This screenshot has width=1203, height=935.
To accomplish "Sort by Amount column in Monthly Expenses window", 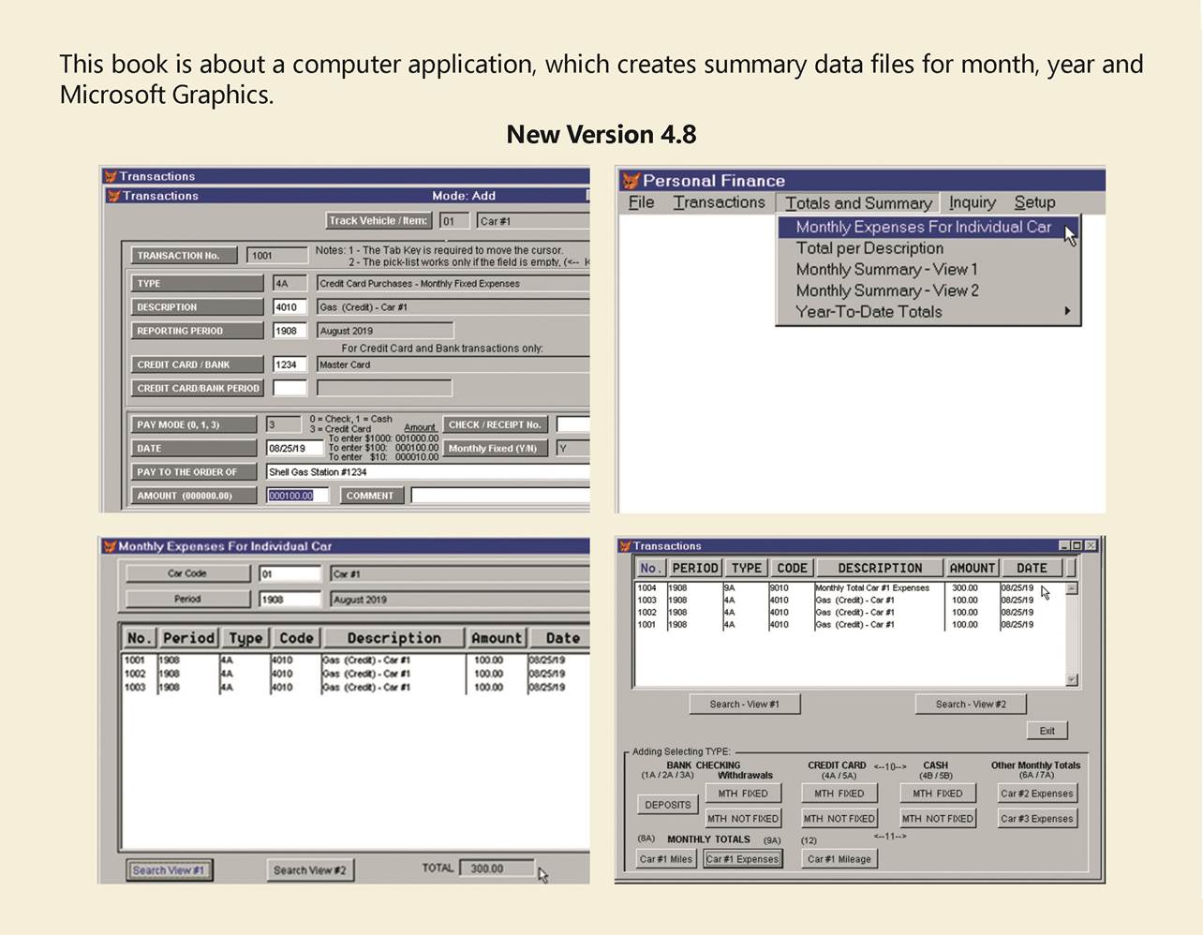I will [x=496, y=638].
